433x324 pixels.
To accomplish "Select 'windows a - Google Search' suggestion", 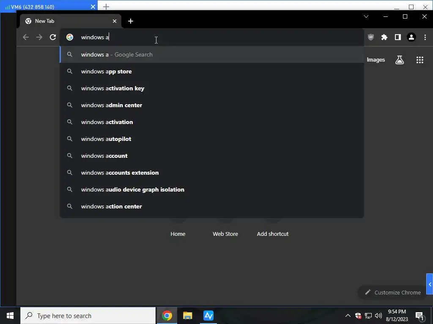I will tap(211, 54).
